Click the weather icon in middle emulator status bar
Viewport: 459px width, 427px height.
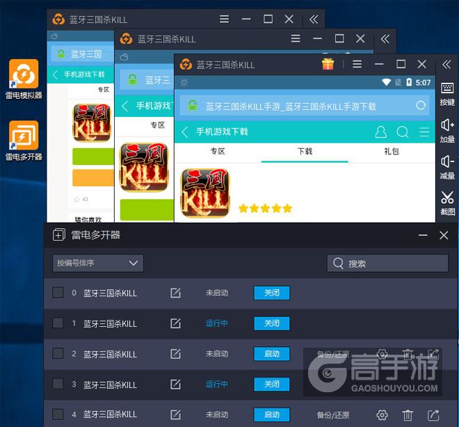click(x=124, y=57)
